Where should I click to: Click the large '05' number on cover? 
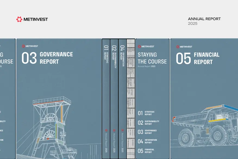[183, 59]
